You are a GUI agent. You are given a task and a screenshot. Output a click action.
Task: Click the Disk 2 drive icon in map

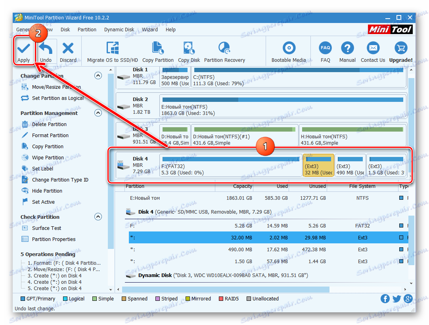tap(123, 106)
